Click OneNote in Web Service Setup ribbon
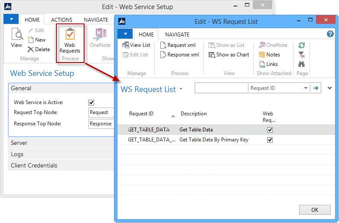Viewport: 339px width, 223px height. [100, 37]
